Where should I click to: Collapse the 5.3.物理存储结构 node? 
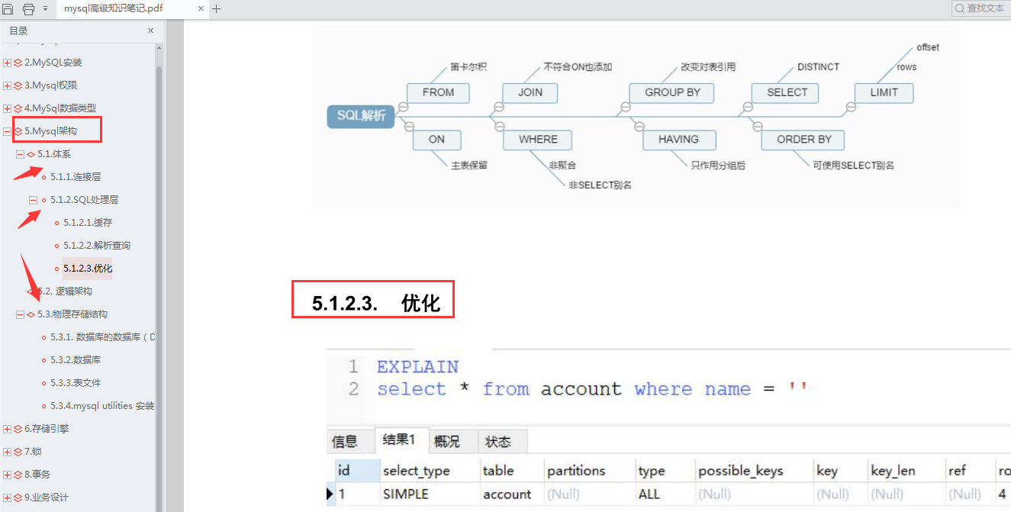21,314
